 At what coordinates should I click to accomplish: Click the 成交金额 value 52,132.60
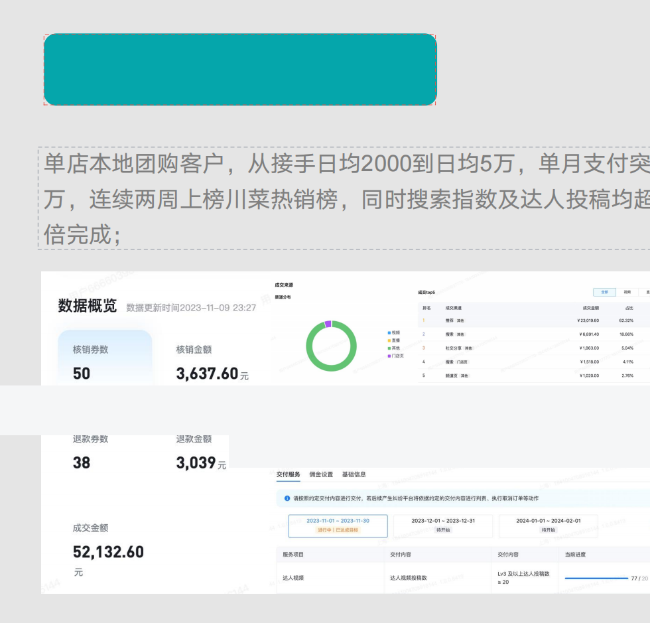pyautogui.click(x=108, y=551)
